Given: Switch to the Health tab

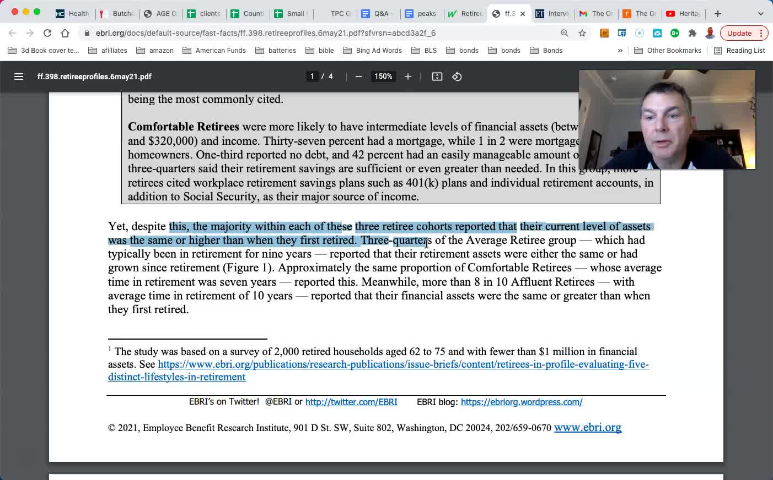Looking at the screenshot, I should [x=72, y=14].
